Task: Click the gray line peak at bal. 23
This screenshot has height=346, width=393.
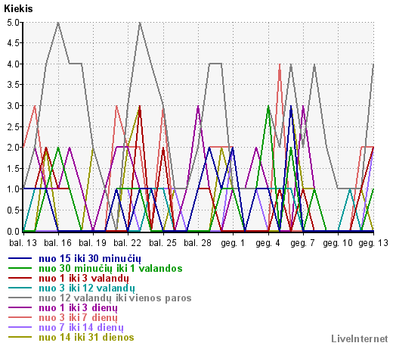Action: (x=140, y=23)
